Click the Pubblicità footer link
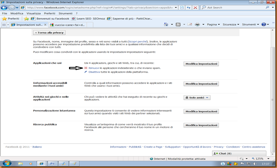 point(135,147)
